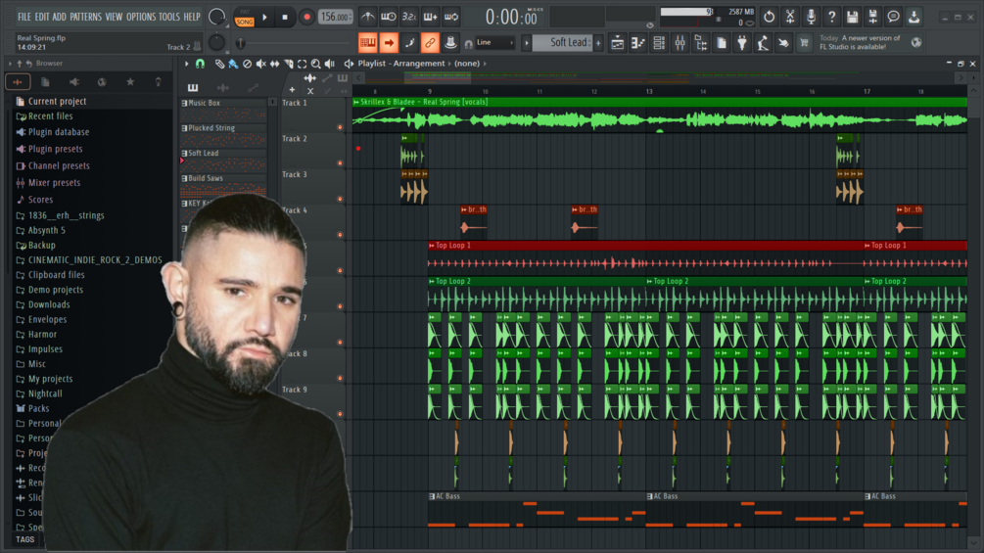This screenshot has width=984, height=553.
Task: Toggle loop recording icon
Action: click(x=451, y=17)
